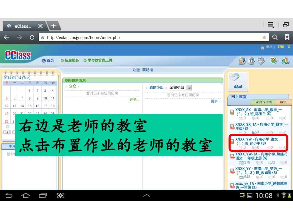Click the 学生 user label
293x219 pixels.
[270, 47]
